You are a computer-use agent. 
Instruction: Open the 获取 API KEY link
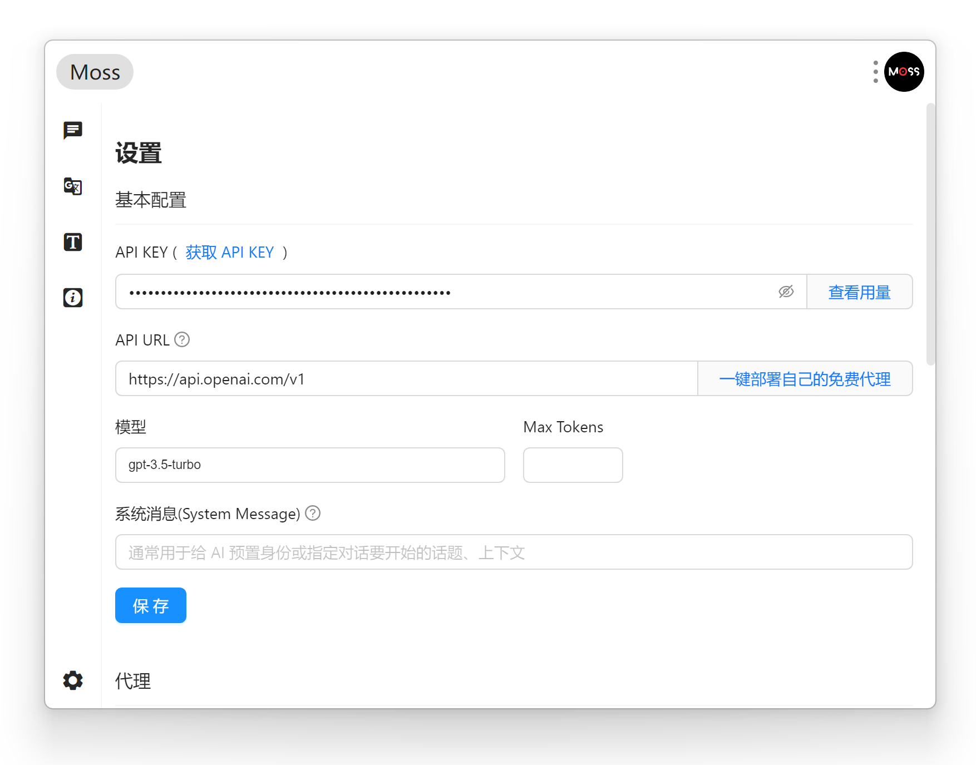pos(230,253)
